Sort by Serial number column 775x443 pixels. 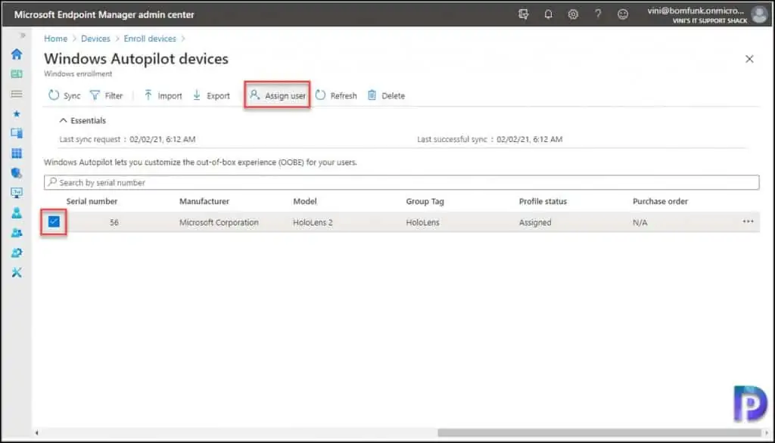tap(92, 202)
